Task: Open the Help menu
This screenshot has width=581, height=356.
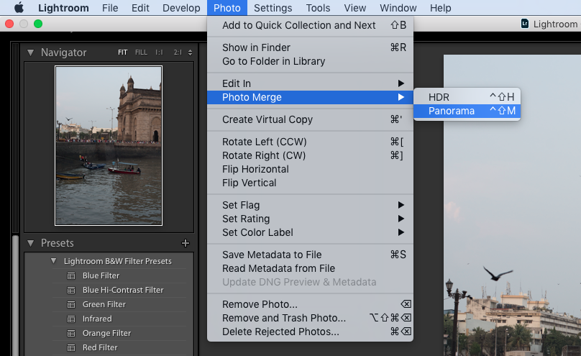Action: click(440, 8)
